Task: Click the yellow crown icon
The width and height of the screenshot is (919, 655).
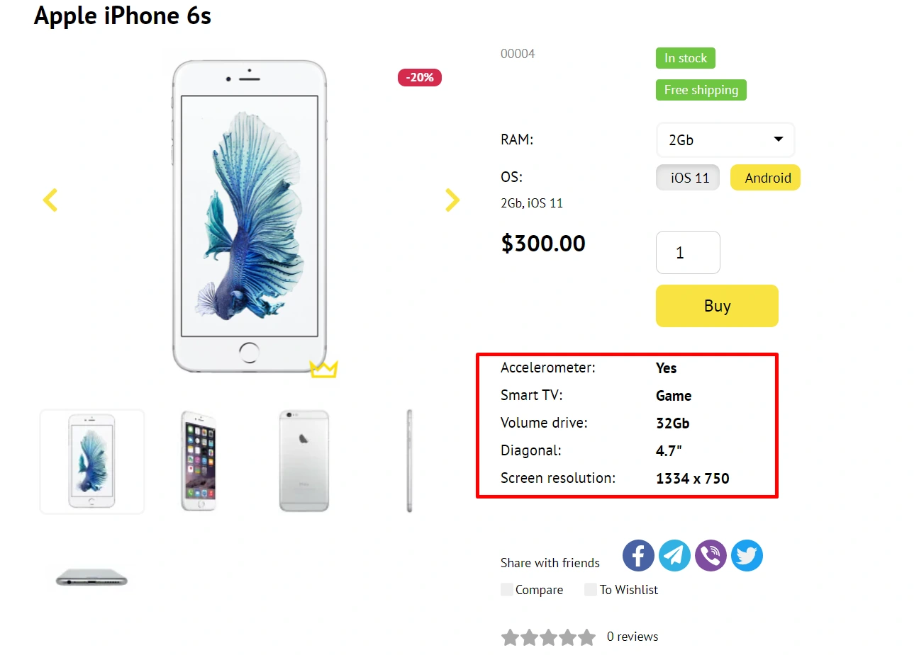Action: tap(323, 369)
